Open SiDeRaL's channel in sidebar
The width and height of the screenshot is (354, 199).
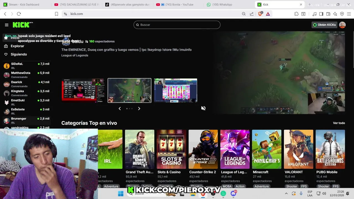click(26, 66)
